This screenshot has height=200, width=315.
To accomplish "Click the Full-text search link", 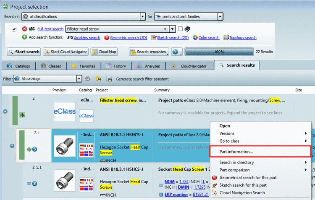I will 50,29.
